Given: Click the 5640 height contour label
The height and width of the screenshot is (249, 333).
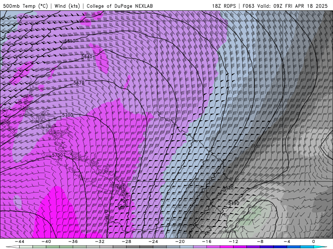Looking at the screenshot, I should point(87,56).
